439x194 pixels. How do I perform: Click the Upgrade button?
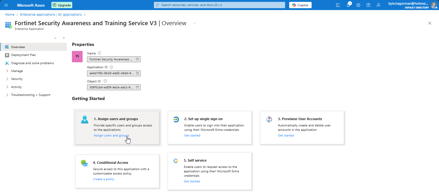coord(62,5)
